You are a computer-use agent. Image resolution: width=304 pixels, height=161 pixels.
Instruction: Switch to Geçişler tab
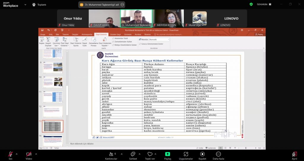pos(75,34)
